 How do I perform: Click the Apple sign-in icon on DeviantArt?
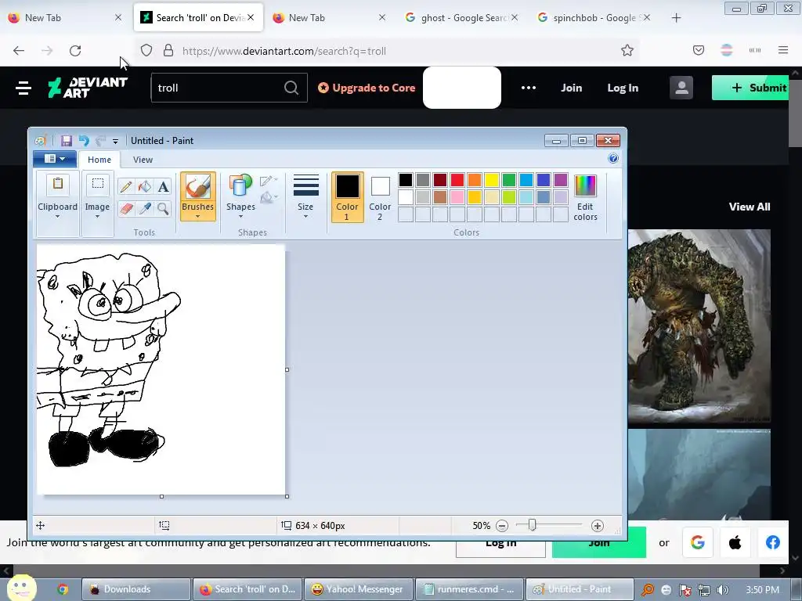735,542
